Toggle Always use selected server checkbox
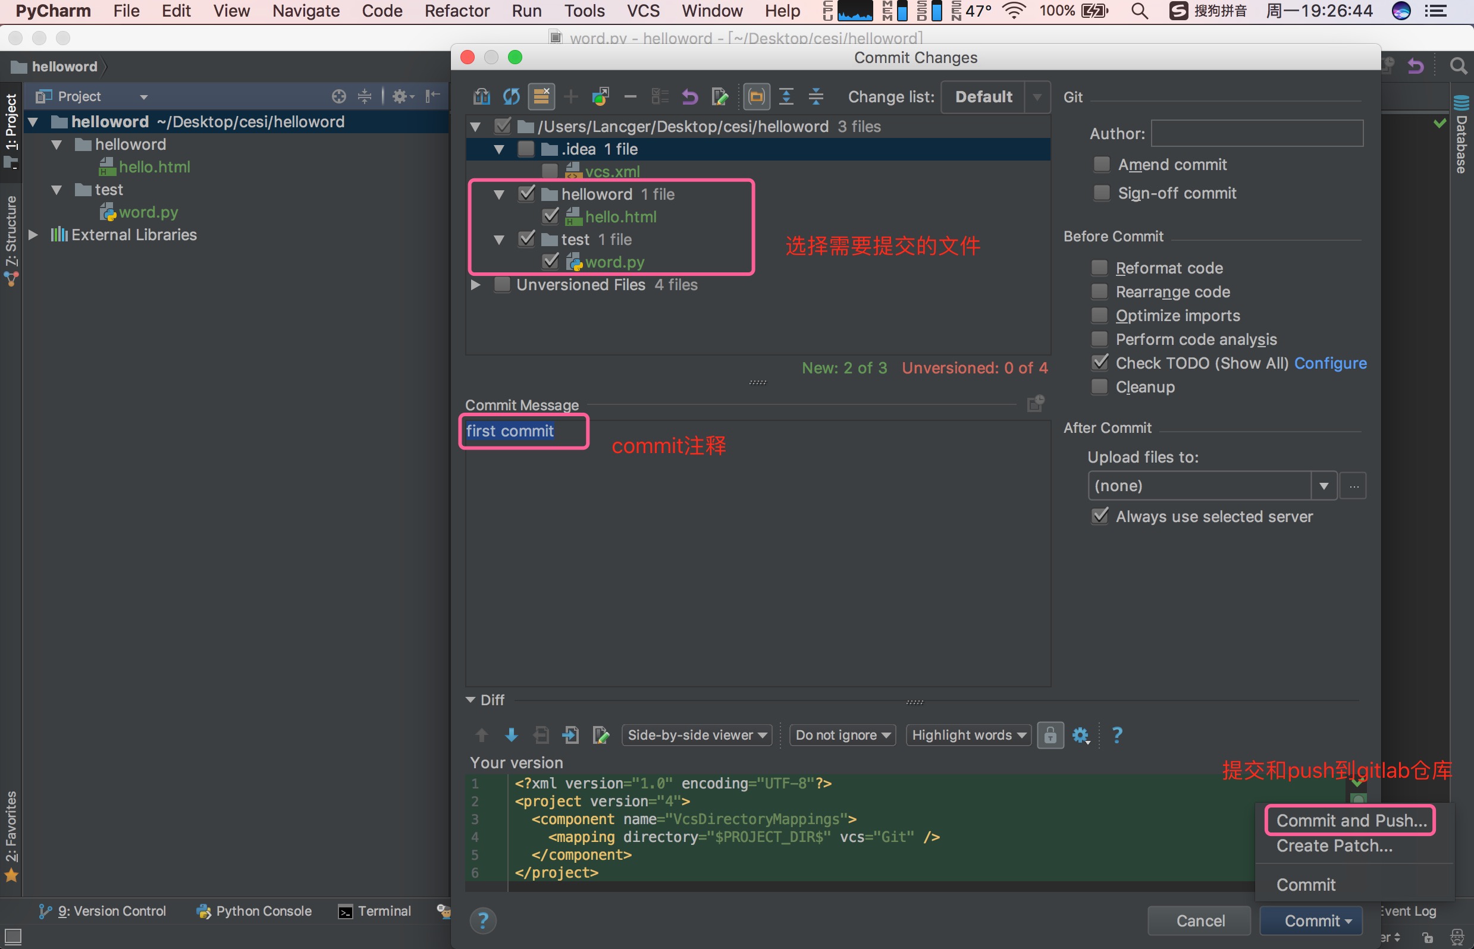 pyautogui.click(x=1099, y=516)
